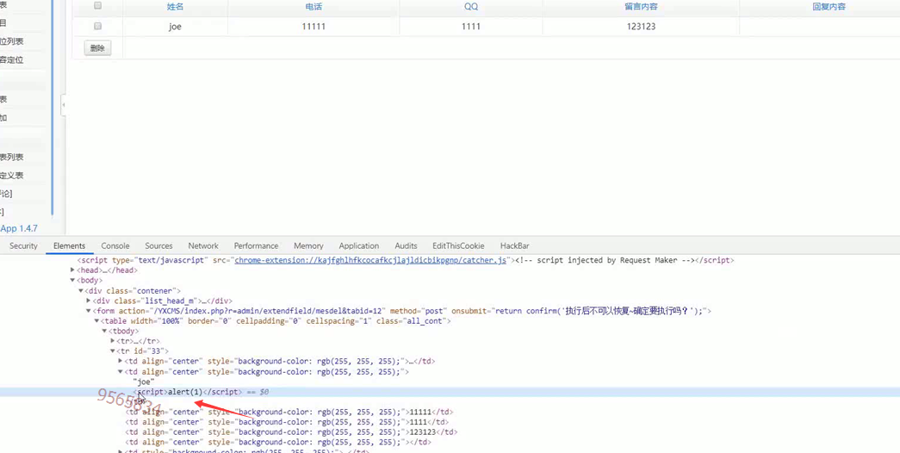Open the Sources tab
Screen dimensions: 900x453
159,245
